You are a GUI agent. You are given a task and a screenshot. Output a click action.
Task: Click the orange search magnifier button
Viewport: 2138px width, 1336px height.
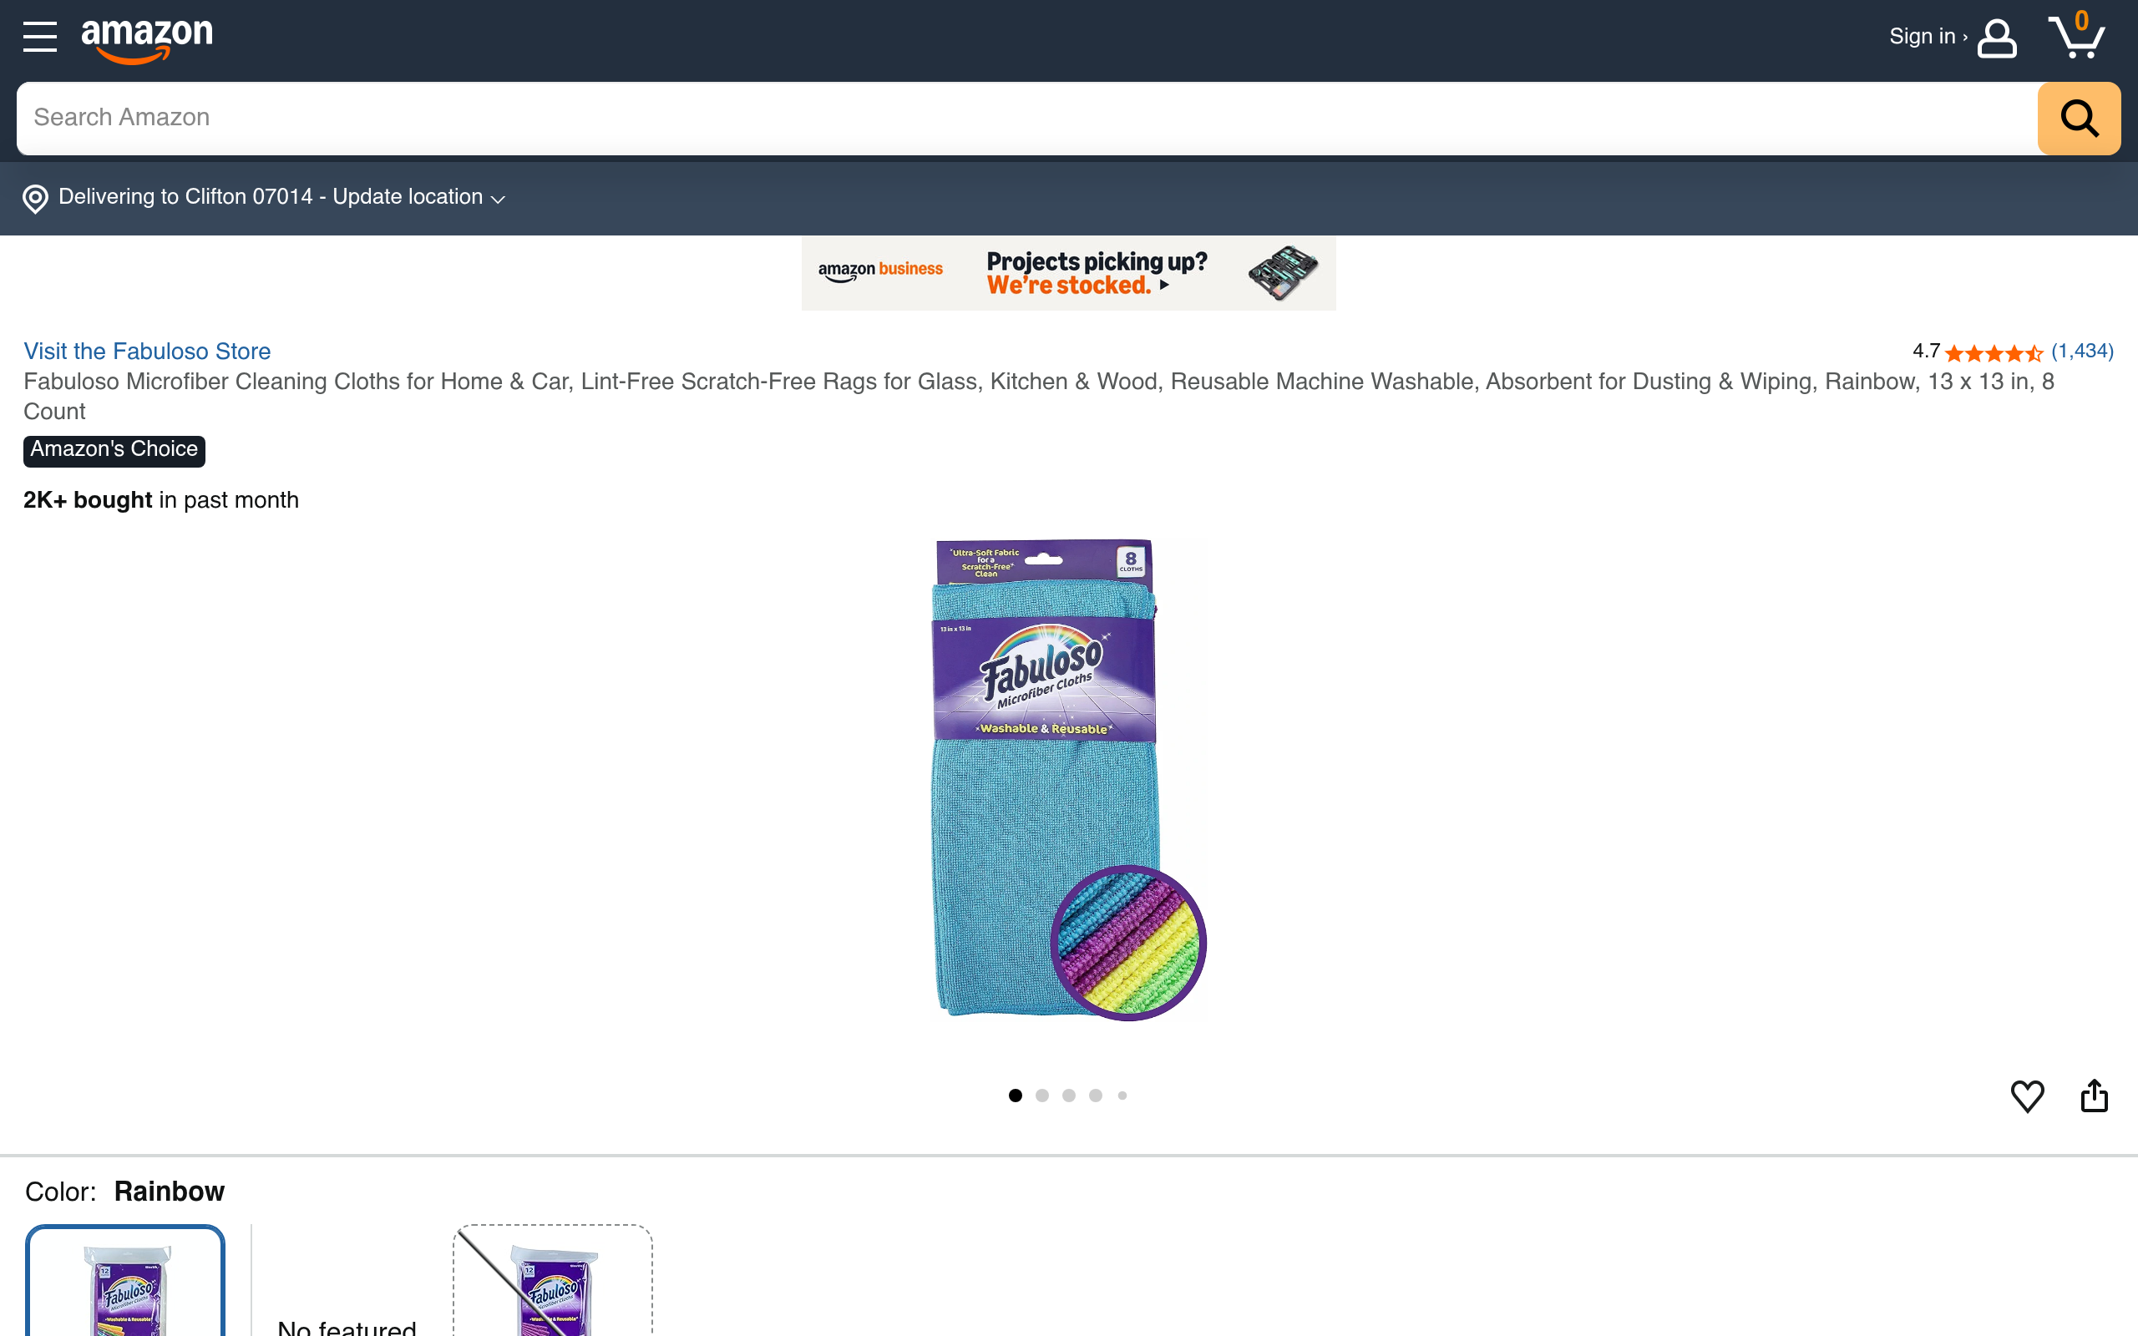point(2079,119)
